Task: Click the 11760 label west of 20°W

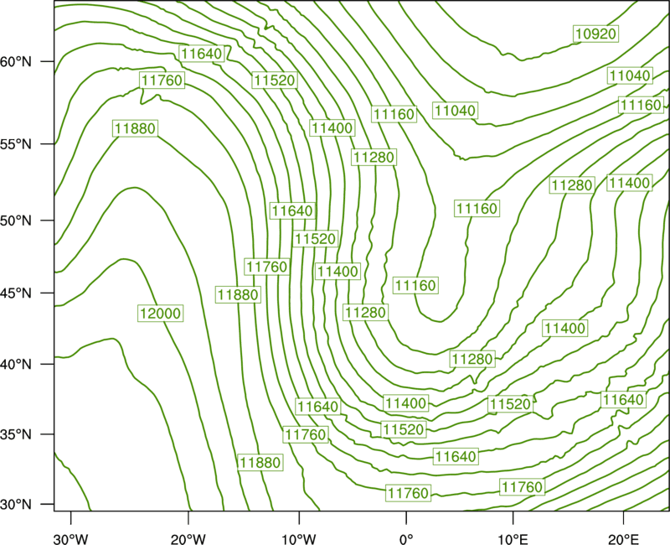Action: coord(162,80)
